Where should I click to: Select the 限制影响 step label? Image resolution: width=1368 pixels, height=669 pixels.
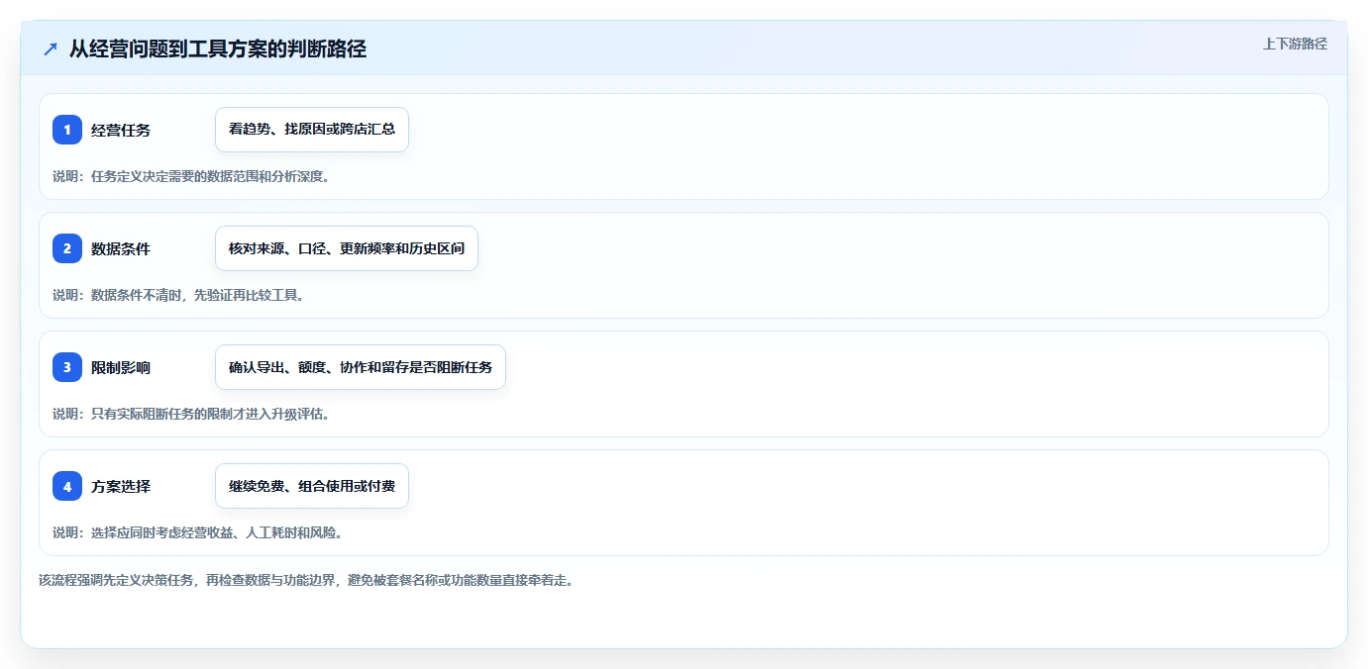pyautogui.click(x=121, y=367)
